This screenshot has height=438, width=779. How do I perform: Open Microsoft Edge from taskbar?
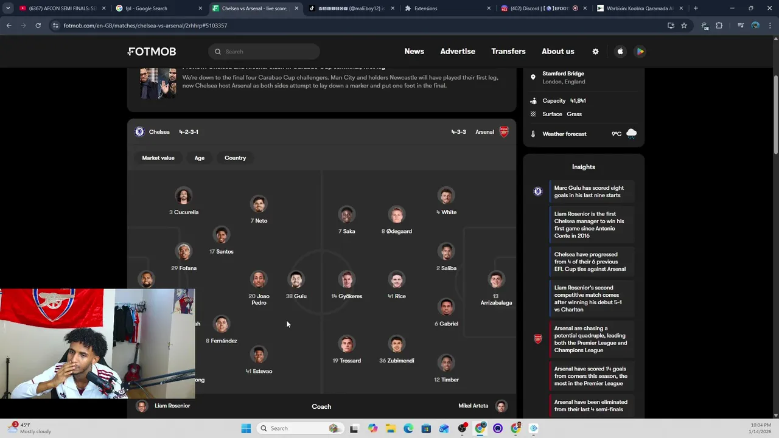[408, 428]
